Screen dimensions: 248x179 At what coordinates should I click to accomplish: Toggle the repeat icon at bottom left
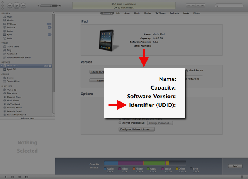click(19, 176)
